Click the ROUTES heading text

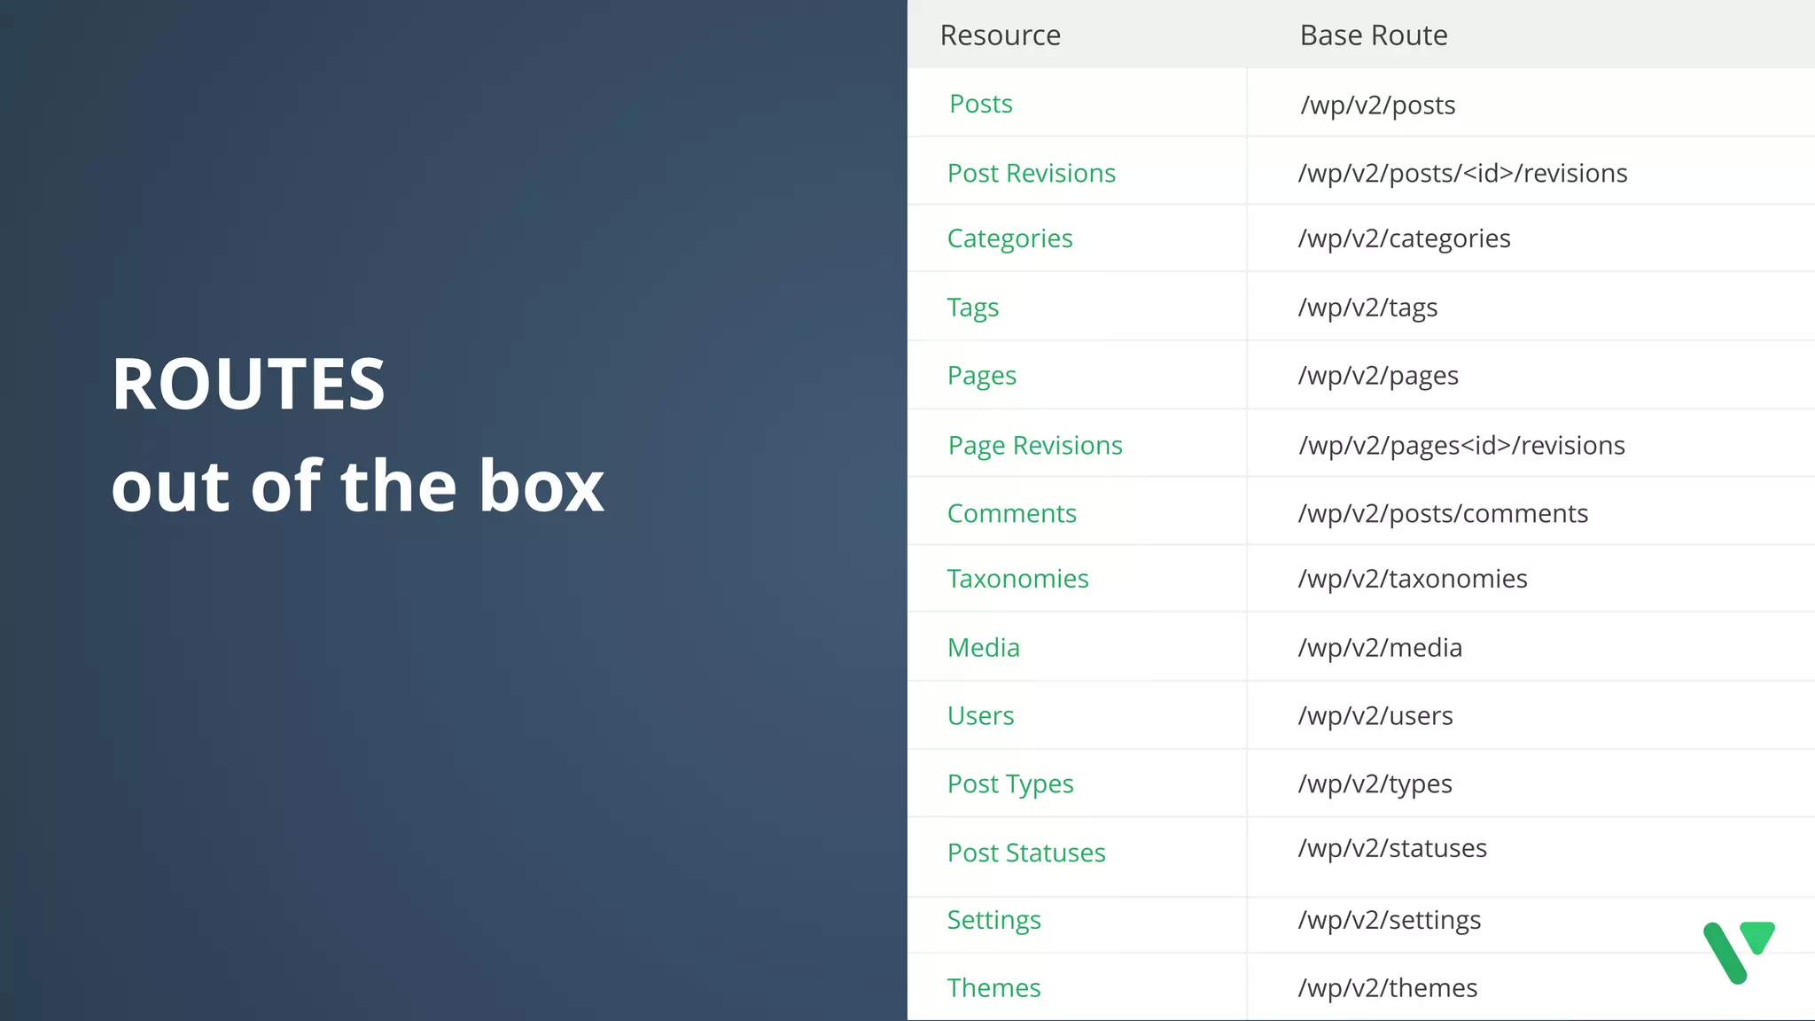tap(248, 384)
